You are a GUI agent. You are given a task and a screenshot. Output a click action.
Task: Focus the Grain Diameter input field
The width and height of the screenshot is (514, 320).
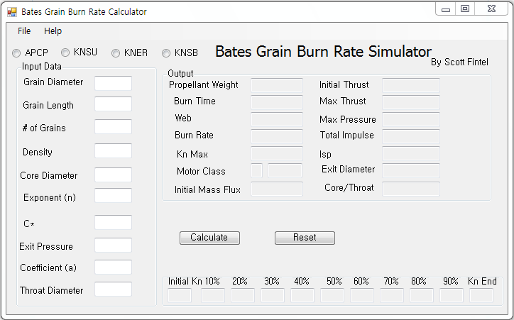point(114,83)
